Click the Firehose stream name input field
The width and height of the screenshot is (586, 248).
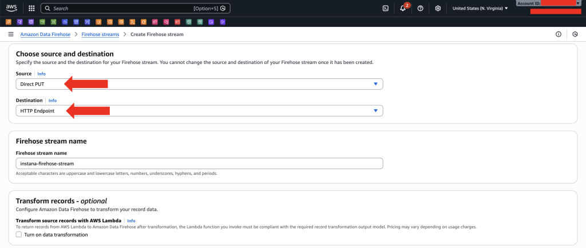199,163
